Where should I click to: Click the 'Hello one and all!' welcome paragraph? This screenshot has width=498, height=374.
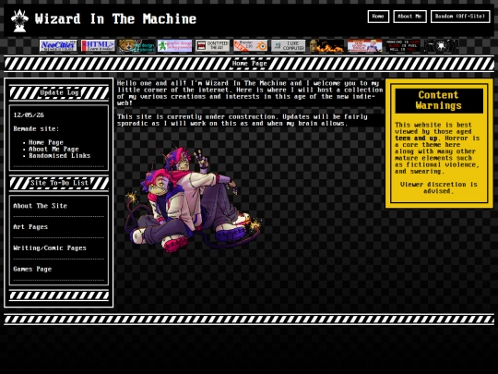coord(250,93)
